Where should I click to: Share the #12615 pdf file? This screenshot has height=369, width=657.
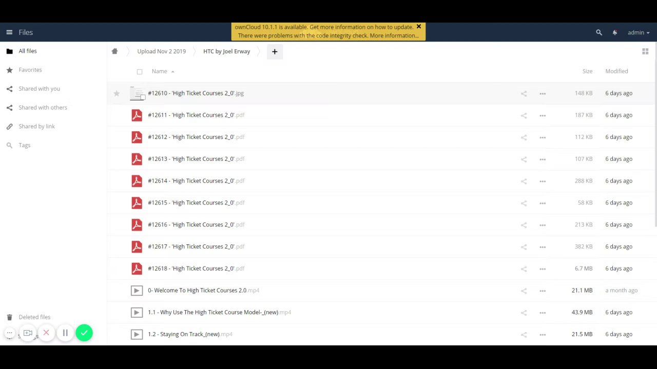tap(524, 203)
